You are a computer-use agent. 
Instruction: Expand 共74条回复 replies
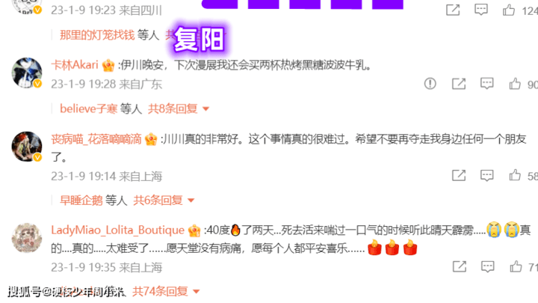click(x=166, y=291)
